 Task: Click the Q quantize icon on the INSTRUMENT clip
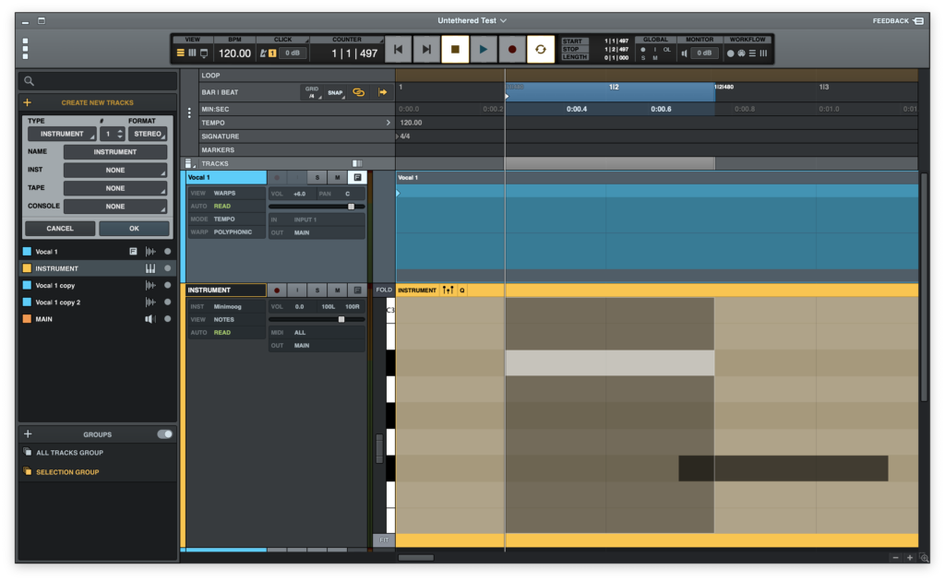(x=462, y=290)
